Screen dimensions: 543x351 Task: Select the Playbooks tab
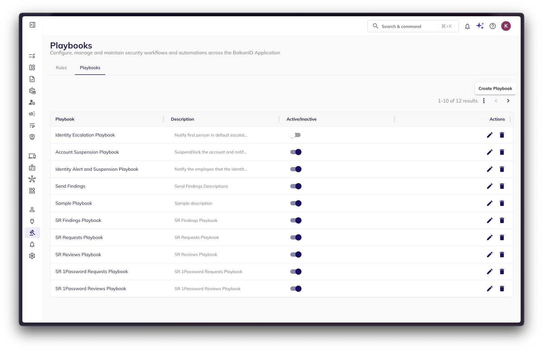[90, 68]
